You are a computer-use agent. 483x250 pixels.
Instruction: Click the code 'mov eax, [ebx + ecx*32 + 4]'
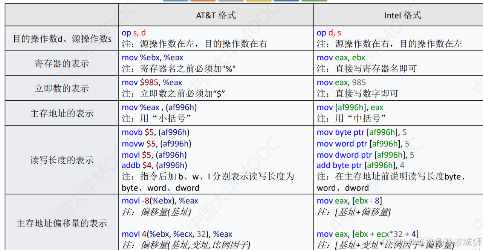coord(368,234)
